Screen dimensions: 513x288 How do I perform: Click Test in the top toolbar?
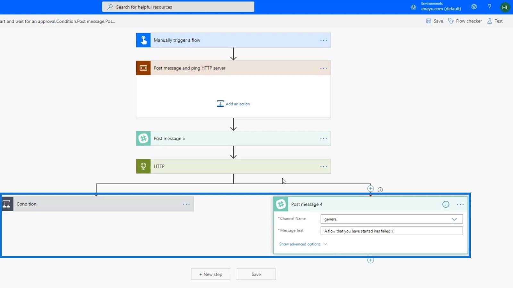click(x=495, y=21)
